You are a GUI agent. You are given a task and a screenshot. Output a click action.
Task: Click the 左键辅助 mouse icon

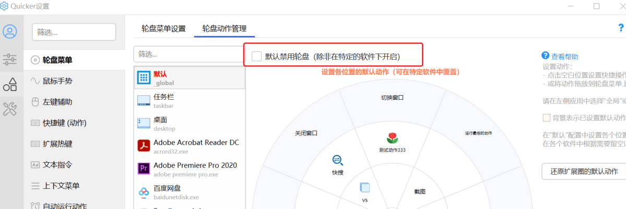pyautogui.click(x=35, y=102)
